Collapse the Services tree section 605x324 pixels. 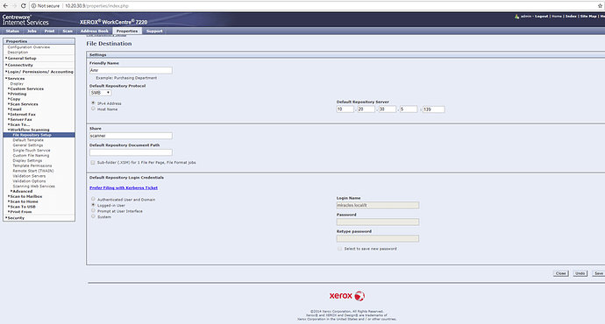coord(16,79)
